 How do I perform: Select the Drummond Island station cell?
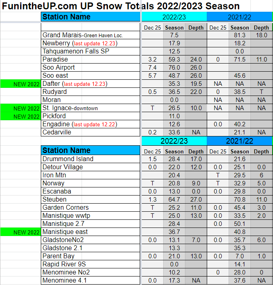click(x=90, y=159)
